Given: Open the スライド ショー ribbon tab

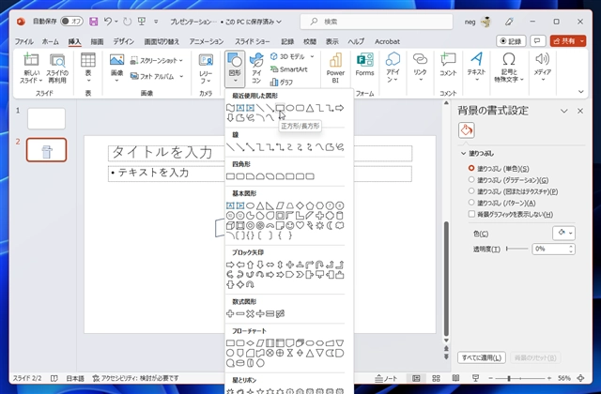Looking at the screenshot, I should point(253,41).
